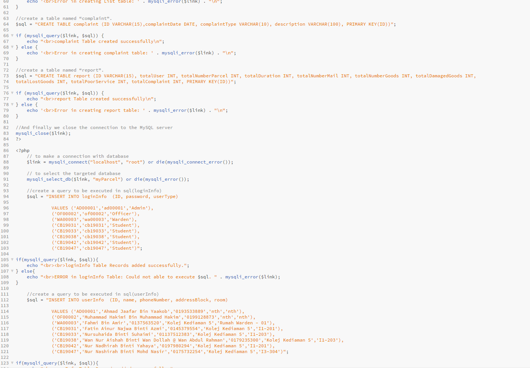The width and height of the screenshot is (530, 368).
Task: Collapse the else fold at line 78
Action: pyautogui.click(x=12, y=105)
